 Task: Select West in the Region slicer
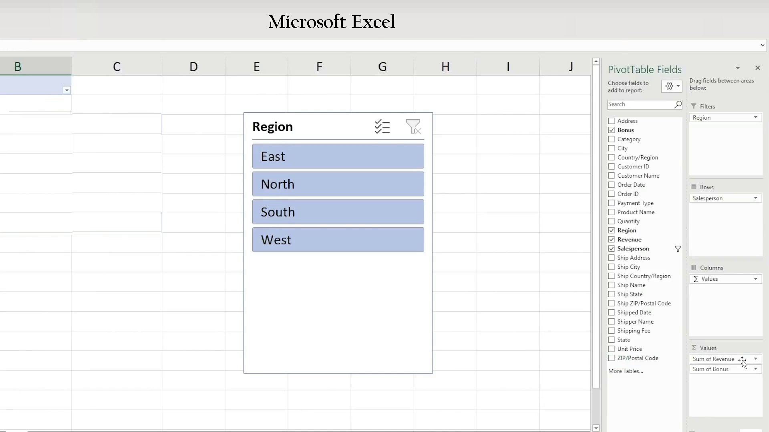pos(338,240)
